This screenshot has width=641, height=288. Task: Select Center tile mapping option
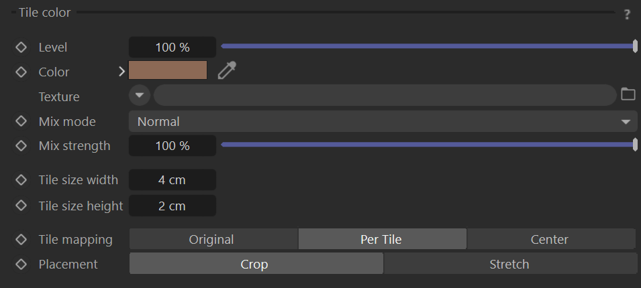(550, 239)
